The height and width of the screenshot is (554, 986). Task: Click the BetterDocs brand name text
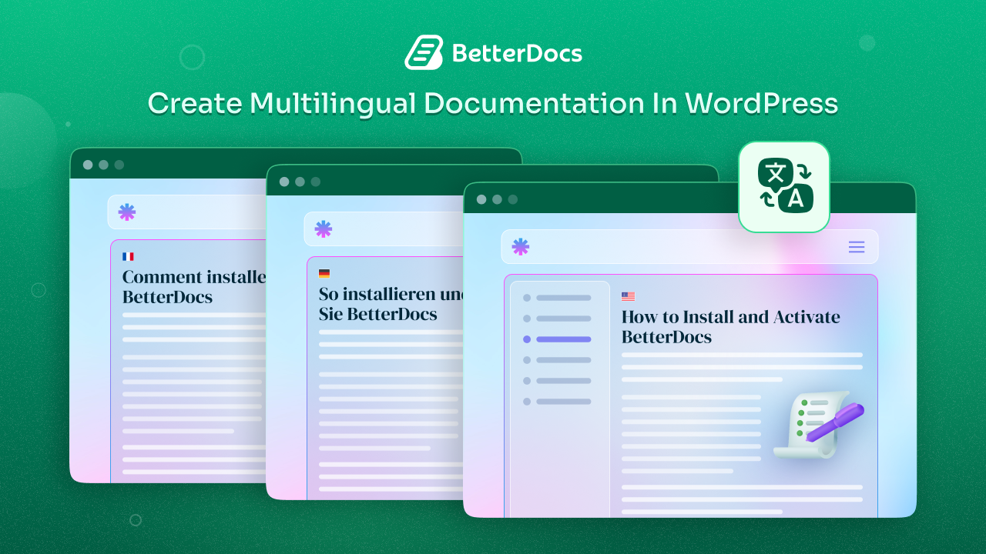[517, 53]
